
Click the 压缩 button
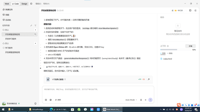click(x=190, y=46)
